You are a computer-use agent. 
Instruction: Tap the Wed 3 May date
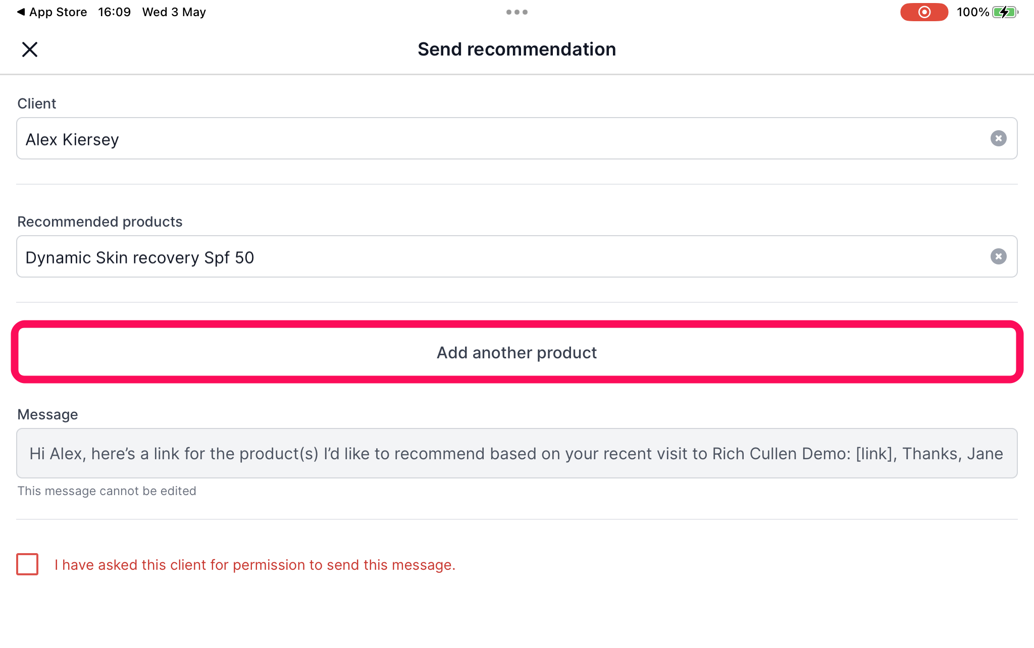click(174, 12)
